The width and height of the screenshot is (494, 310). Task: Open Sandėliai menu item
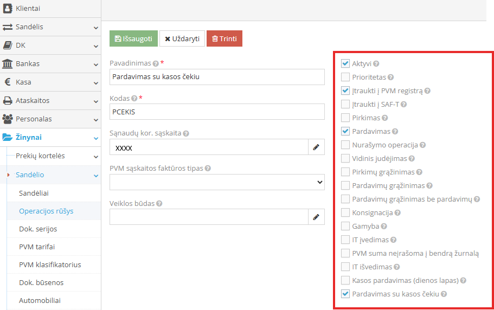[x=34, y=193]
